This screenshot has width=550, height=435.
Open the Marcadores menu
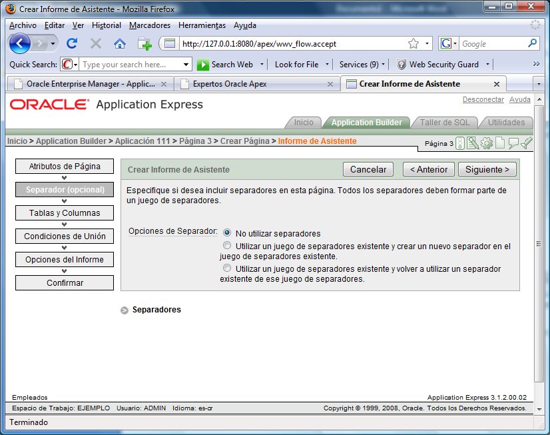click(x=150, y=25)
